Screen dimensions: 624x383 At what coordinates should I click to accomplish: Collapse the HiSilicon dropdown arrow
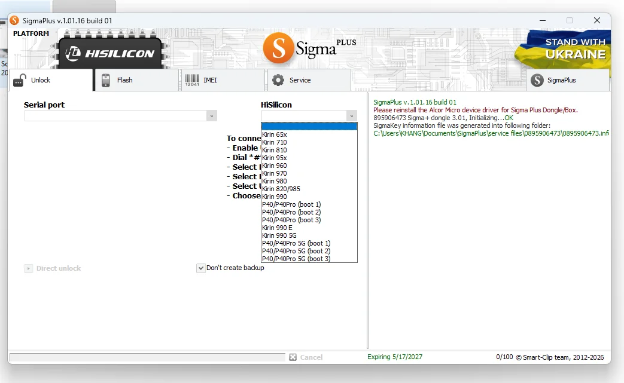point(351,116)
